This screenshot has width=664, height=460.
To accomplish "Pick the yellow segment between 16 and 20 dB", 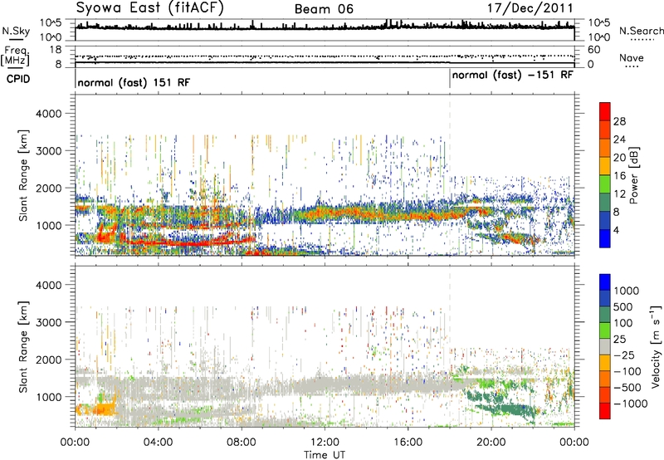I will tap(605, 166).
